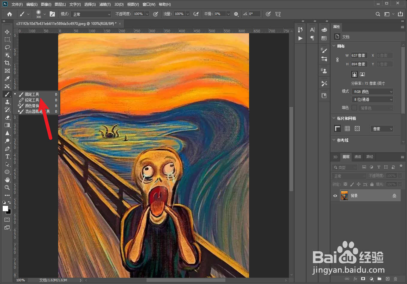407x284 pixels.
Task: Select the Pen tool
Action: click(x=7, y=149)
